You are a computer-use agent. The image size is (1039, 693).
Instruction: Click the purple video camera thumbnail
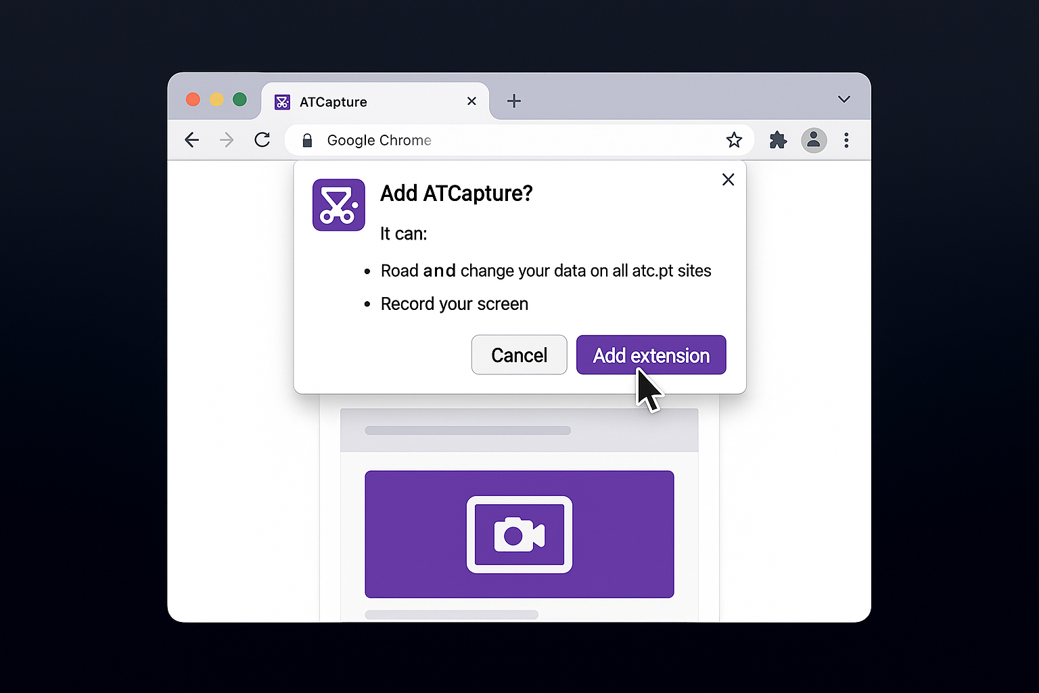coord(519,534)
